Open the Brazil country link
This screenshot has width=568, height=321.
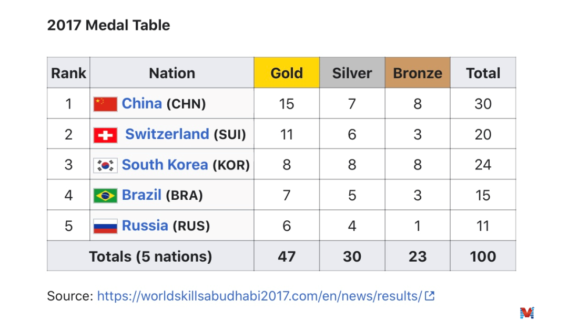tap(141, 195)
